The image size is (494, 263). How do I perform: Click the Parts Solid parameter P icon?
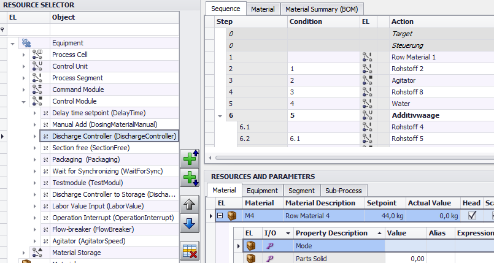point(269,259)
